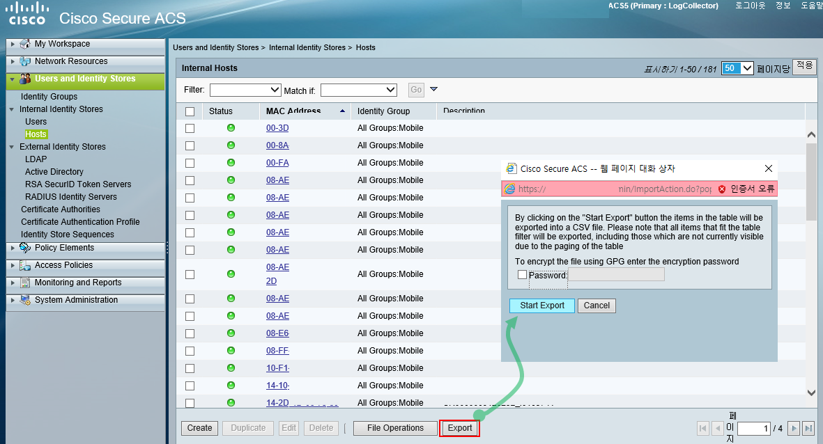Screen dimensions: 823x444
Task: Go to the previous page arrow
Action: 718,428
